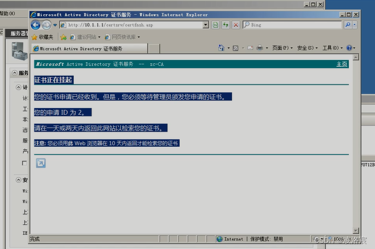
Task: Click 保护模式: 禁用 status text
Action: [266, 239]
